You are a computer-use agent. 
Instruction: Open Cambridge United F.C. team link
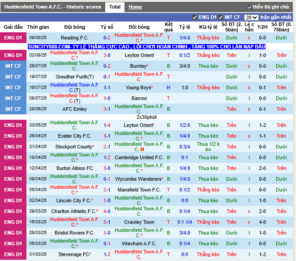point(139,157)
